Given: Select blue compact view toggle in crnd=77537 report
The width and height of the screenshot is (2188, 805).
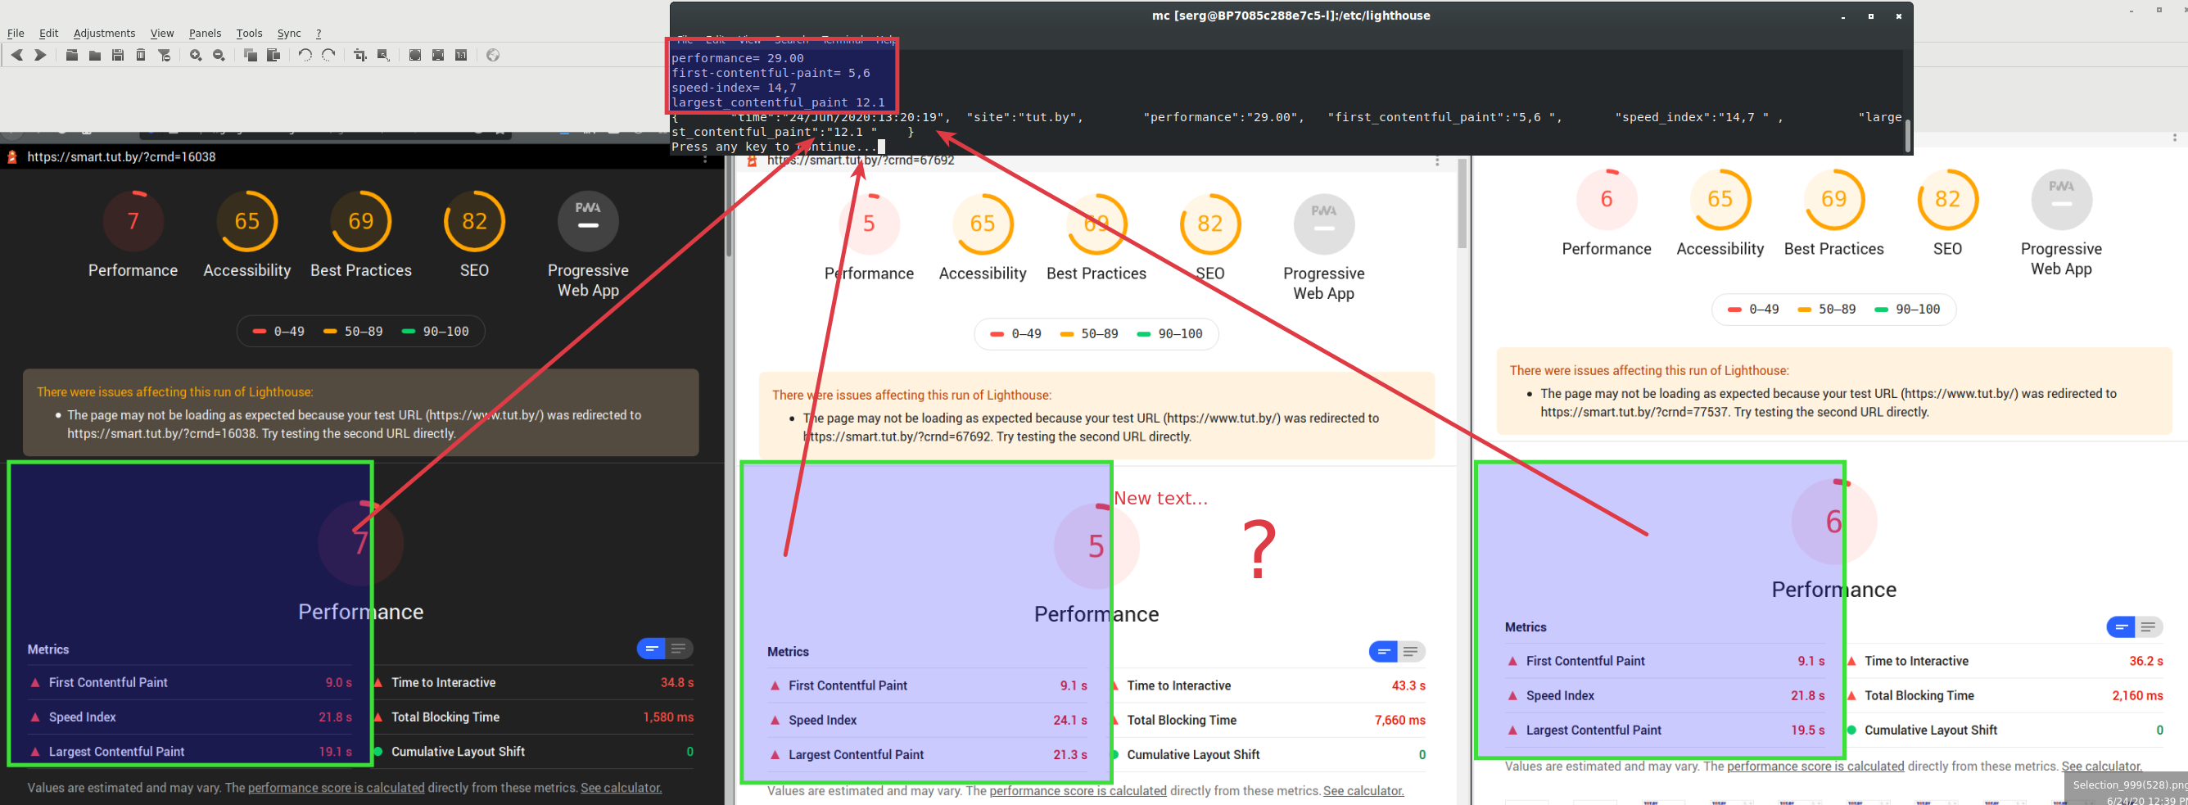Looking at the screenshot, I should [2121, 626].
